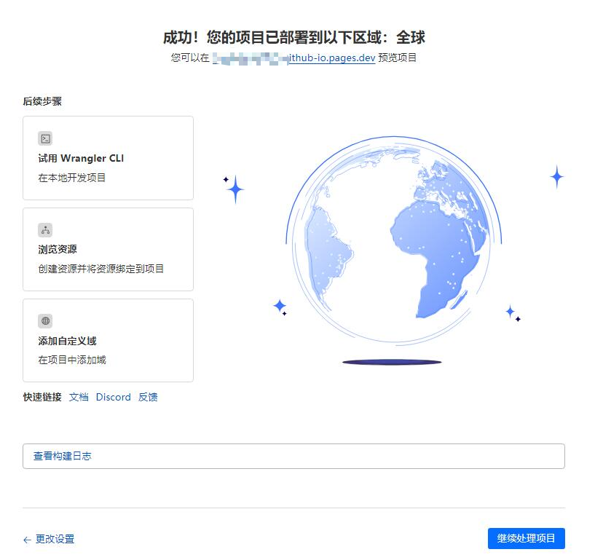595x560 pixels.
Task: Select the 试用 Wrangler CLI card
Action: coord(108,157)
